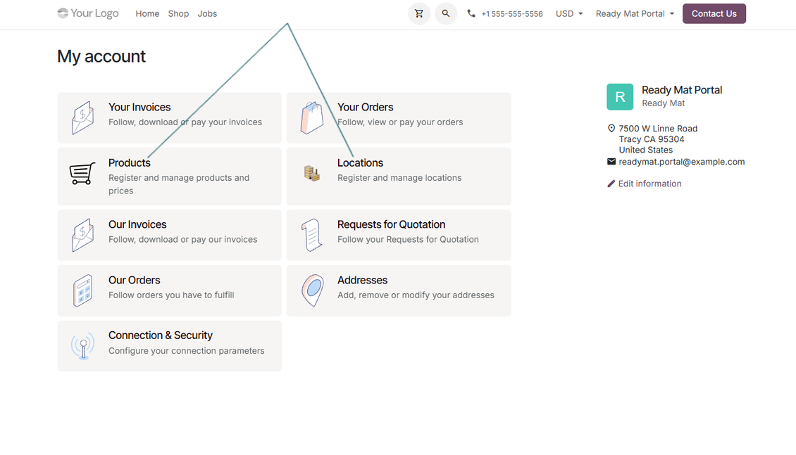This screenshot has height=455, width=796.
Task: Click the phone handset icon
Action: (x=471, y=13)
